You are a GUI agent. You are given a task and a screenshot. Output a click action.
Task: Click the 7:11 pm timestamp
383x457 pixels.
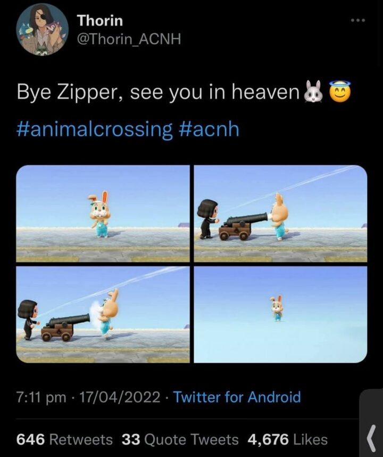tap(41, 397)
